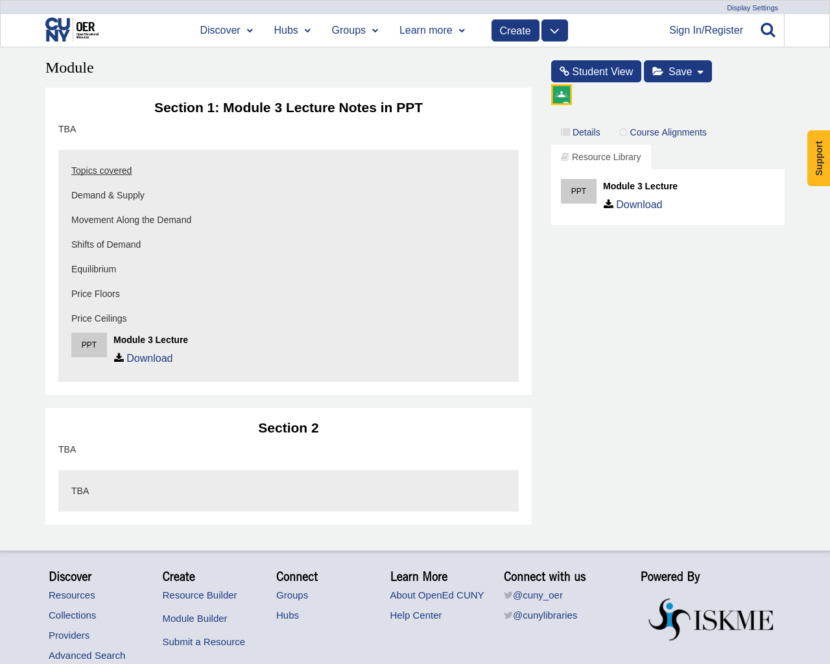
Task: Go to footer Resources link
Action: pyautogui.click(x=72, y=595)
